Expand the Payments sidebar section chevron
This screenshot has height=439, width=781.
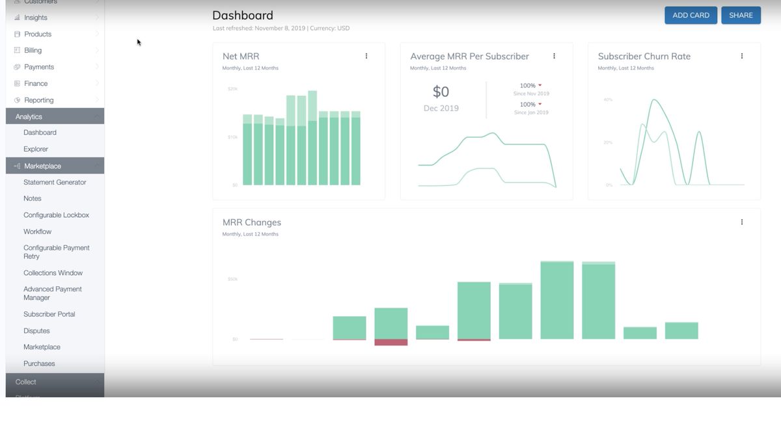97,67
